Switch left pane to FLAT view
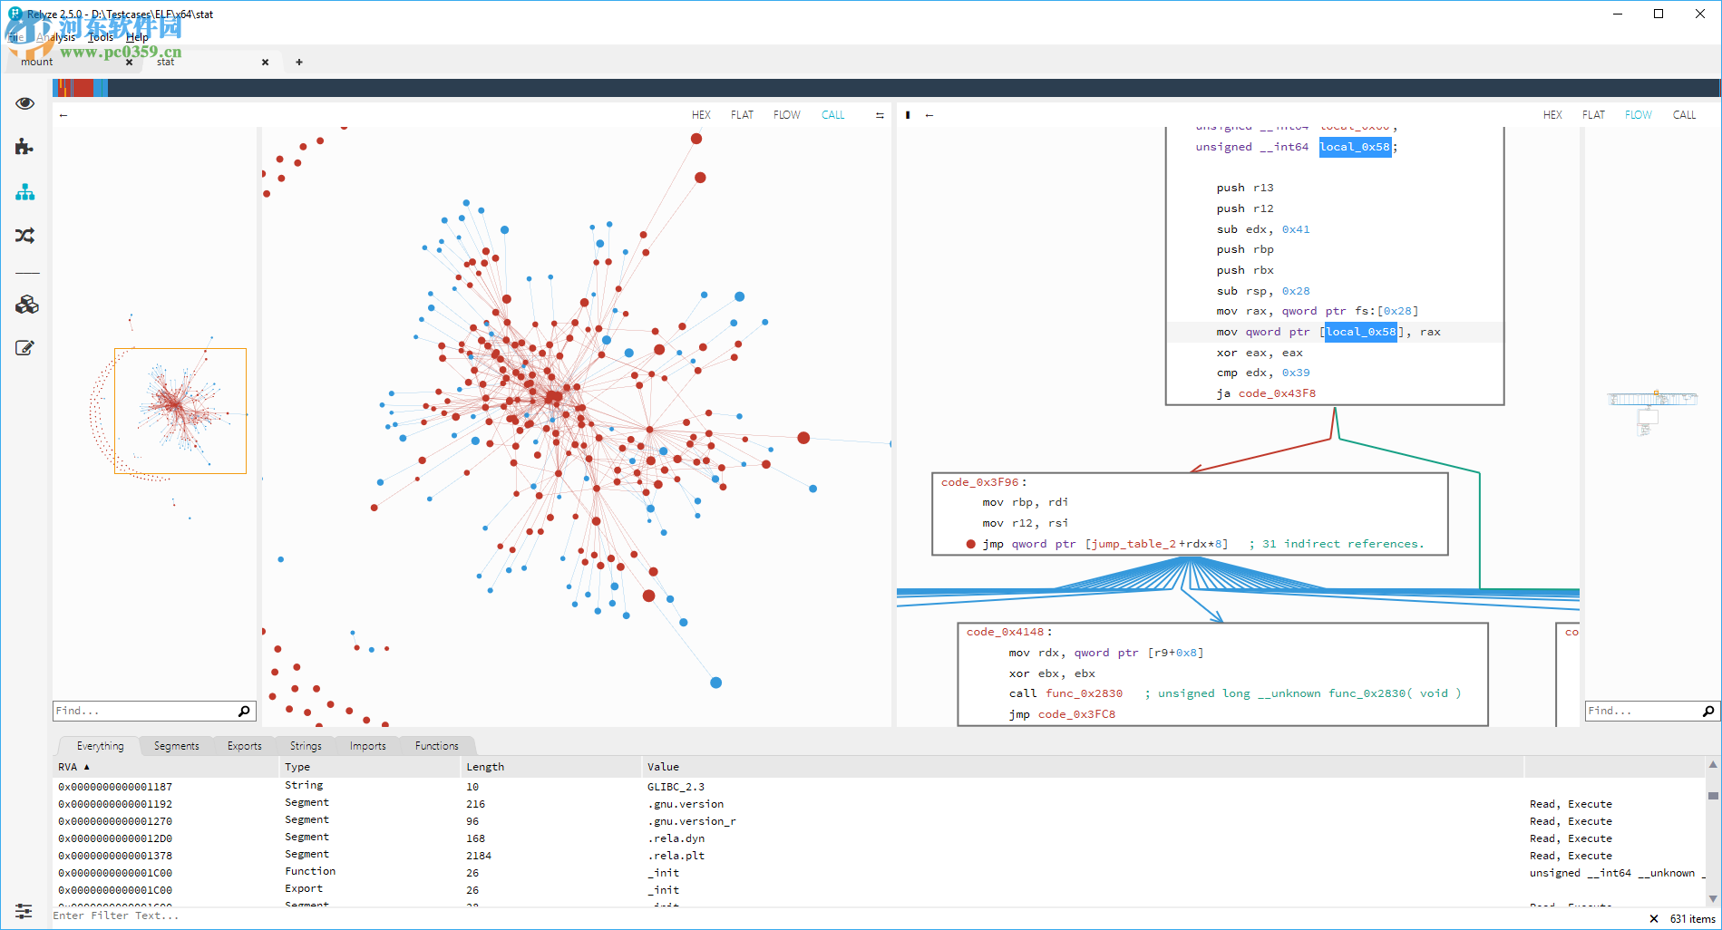The height and width of the screenshot is (930, 1722). click(742, 115)
